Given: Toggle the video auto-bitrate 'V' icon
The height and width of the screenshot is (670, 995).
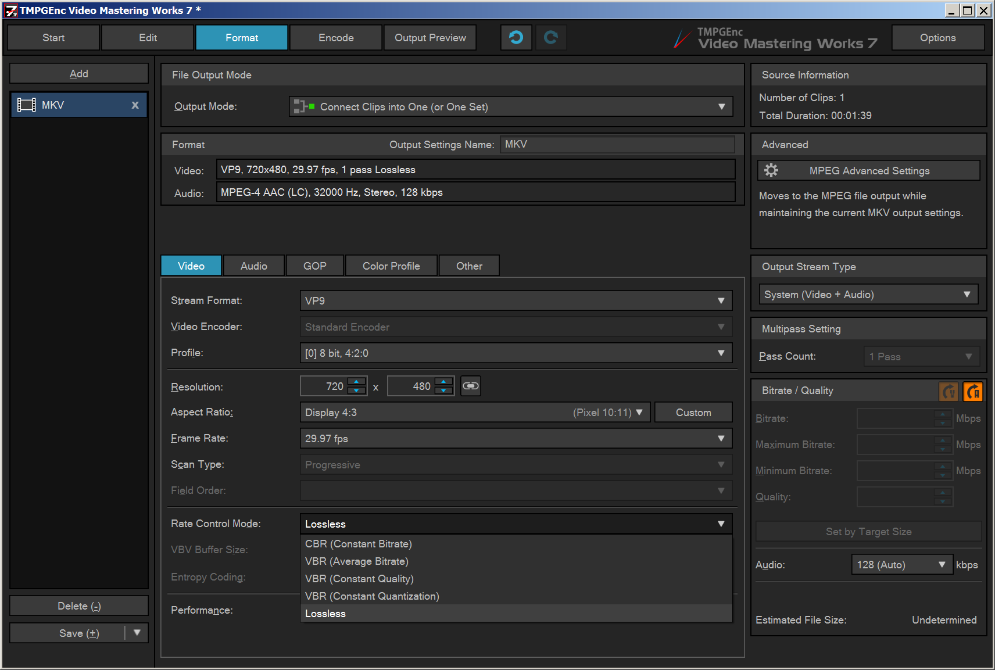Looking at the screenshot, I should tap(949, 391).
